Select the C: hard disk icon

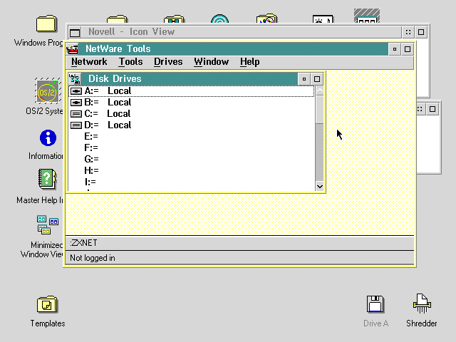pyautogui.click(x=76, y=114)
